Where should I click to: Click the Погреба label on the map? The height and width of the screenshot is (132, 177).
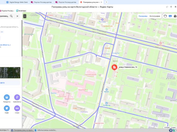point(107,48)
